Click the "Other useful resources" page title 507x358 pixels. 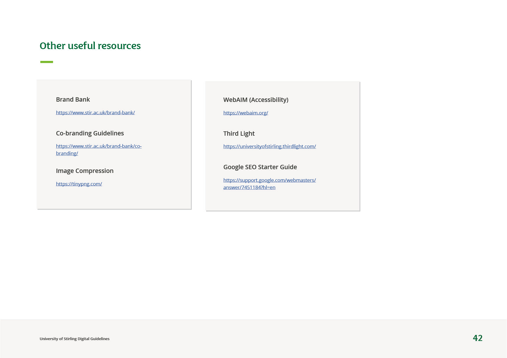click(x=90, y=46)
